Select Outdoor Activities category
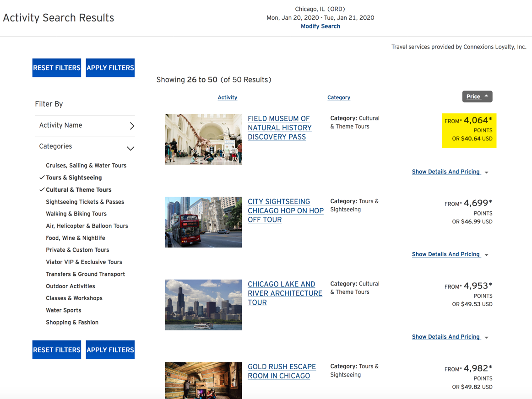The height and width of the screenshot is (399, 532). (70, 286)
